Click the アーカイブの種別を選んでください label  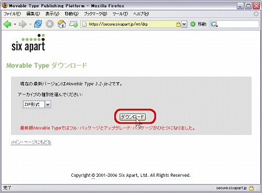click(50, 94)
